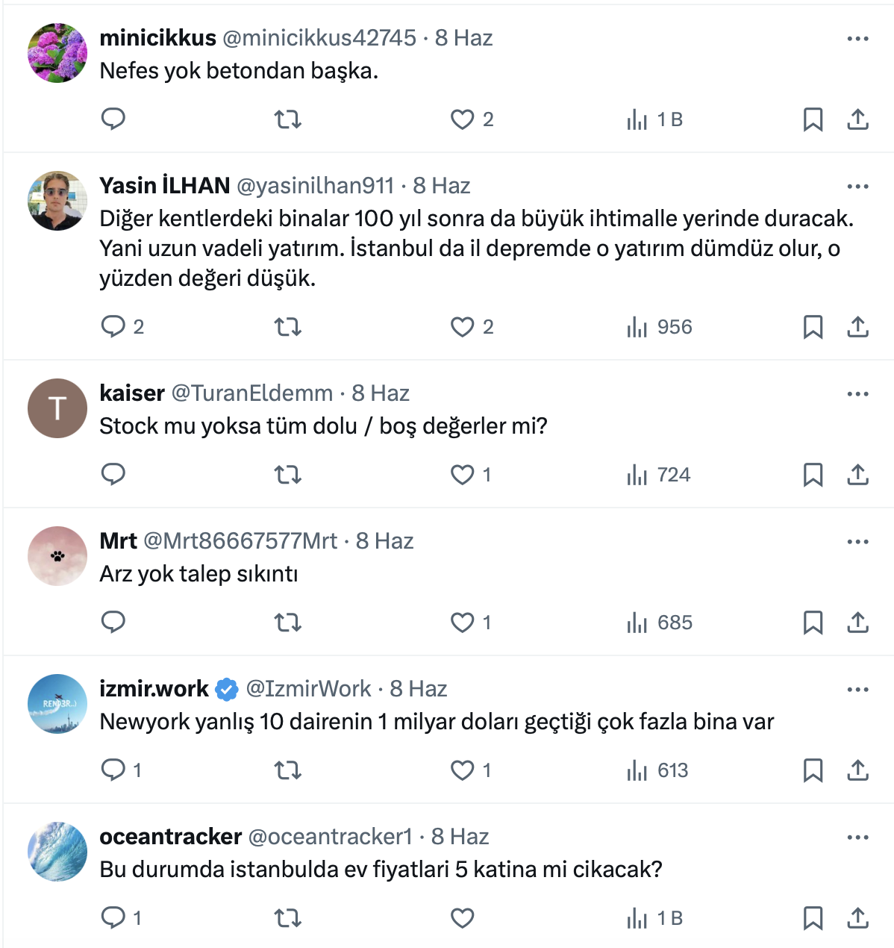Reply to minicikkus's tweet

click(x=113, y=119)
